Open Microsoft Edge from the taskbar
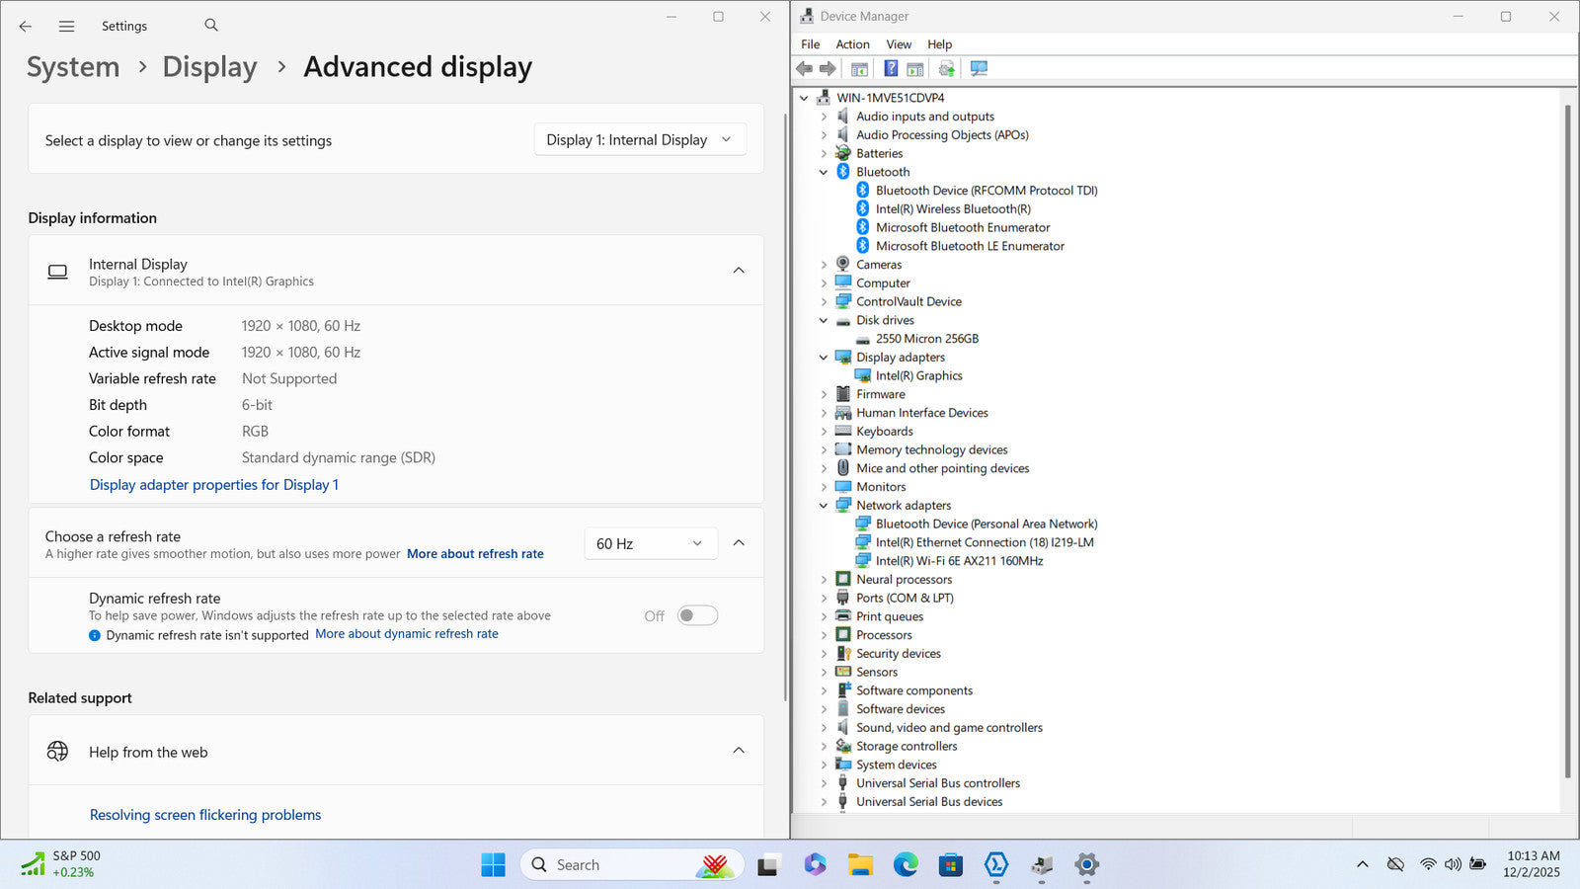The image size is (1580, 889). [x=906, y=865]
